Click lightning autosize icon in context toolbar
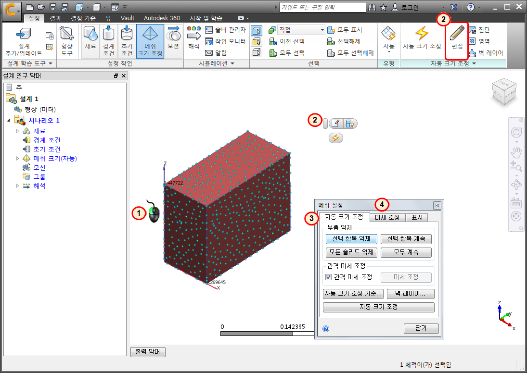The image size is (527, 373). [x=335, y=137]
